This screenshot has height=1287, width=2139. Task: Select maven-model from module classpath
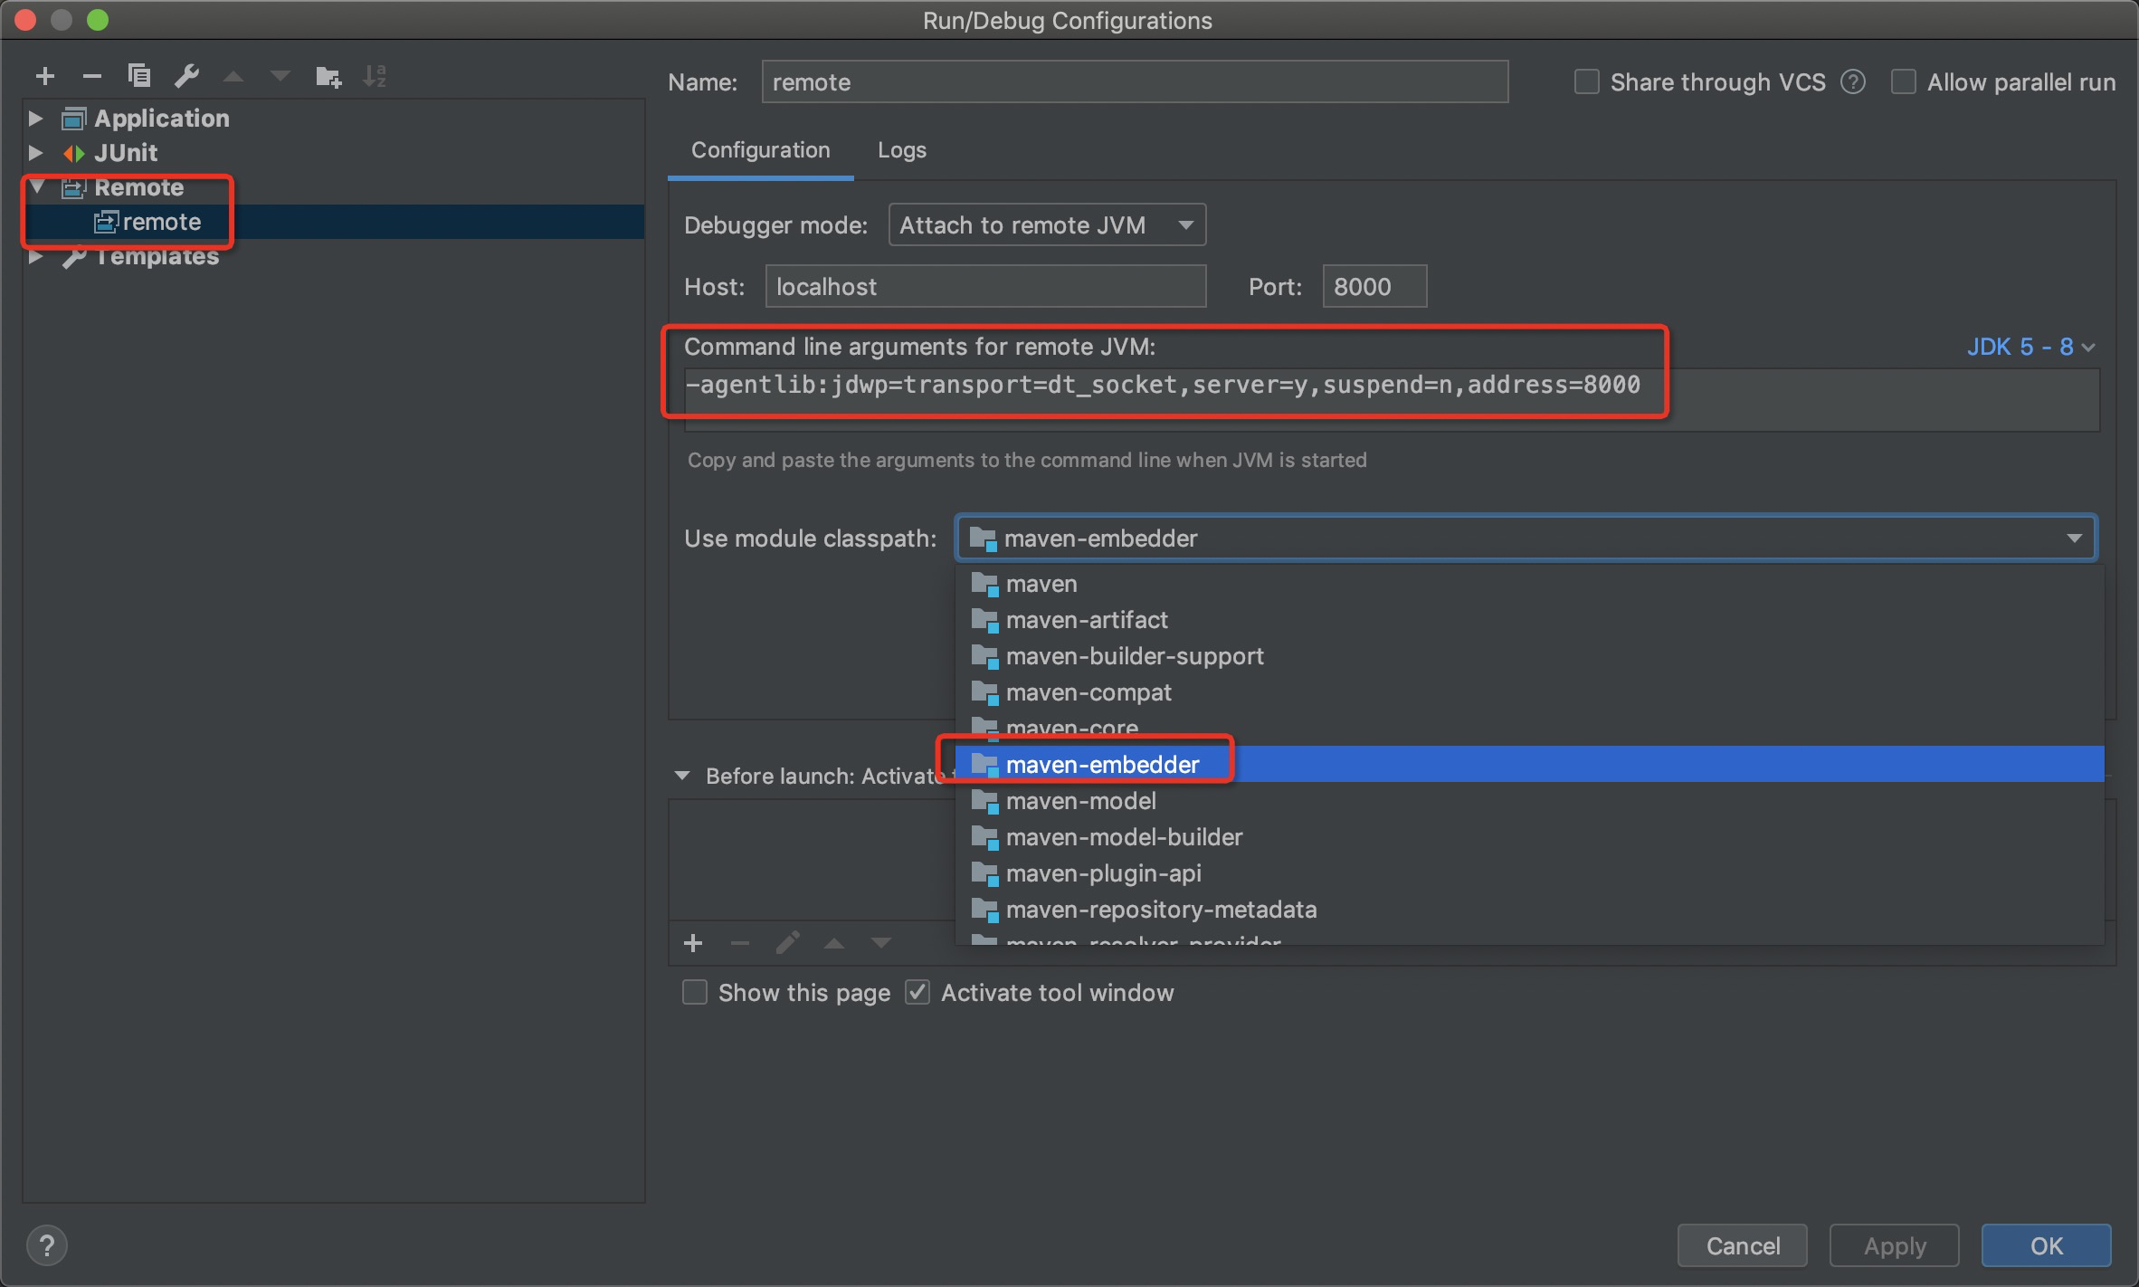pos(1079,799)
